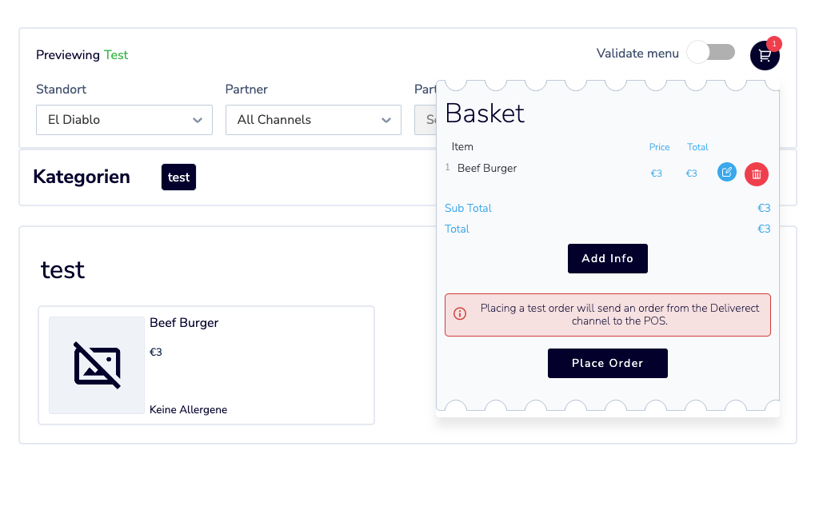Open the partially hidden third dropdown

(x=425, y=120)
